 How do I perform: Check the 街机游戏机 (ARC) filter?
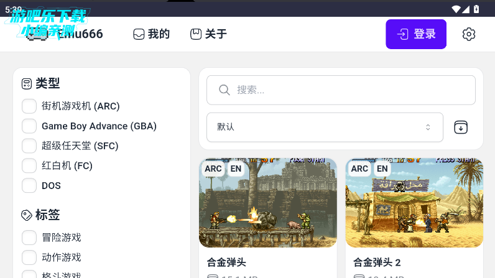(x=29, y=106)
